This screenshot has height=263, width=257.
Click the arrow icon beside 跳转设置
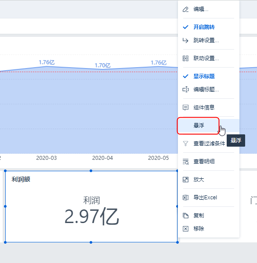click(x=185, y=40)
